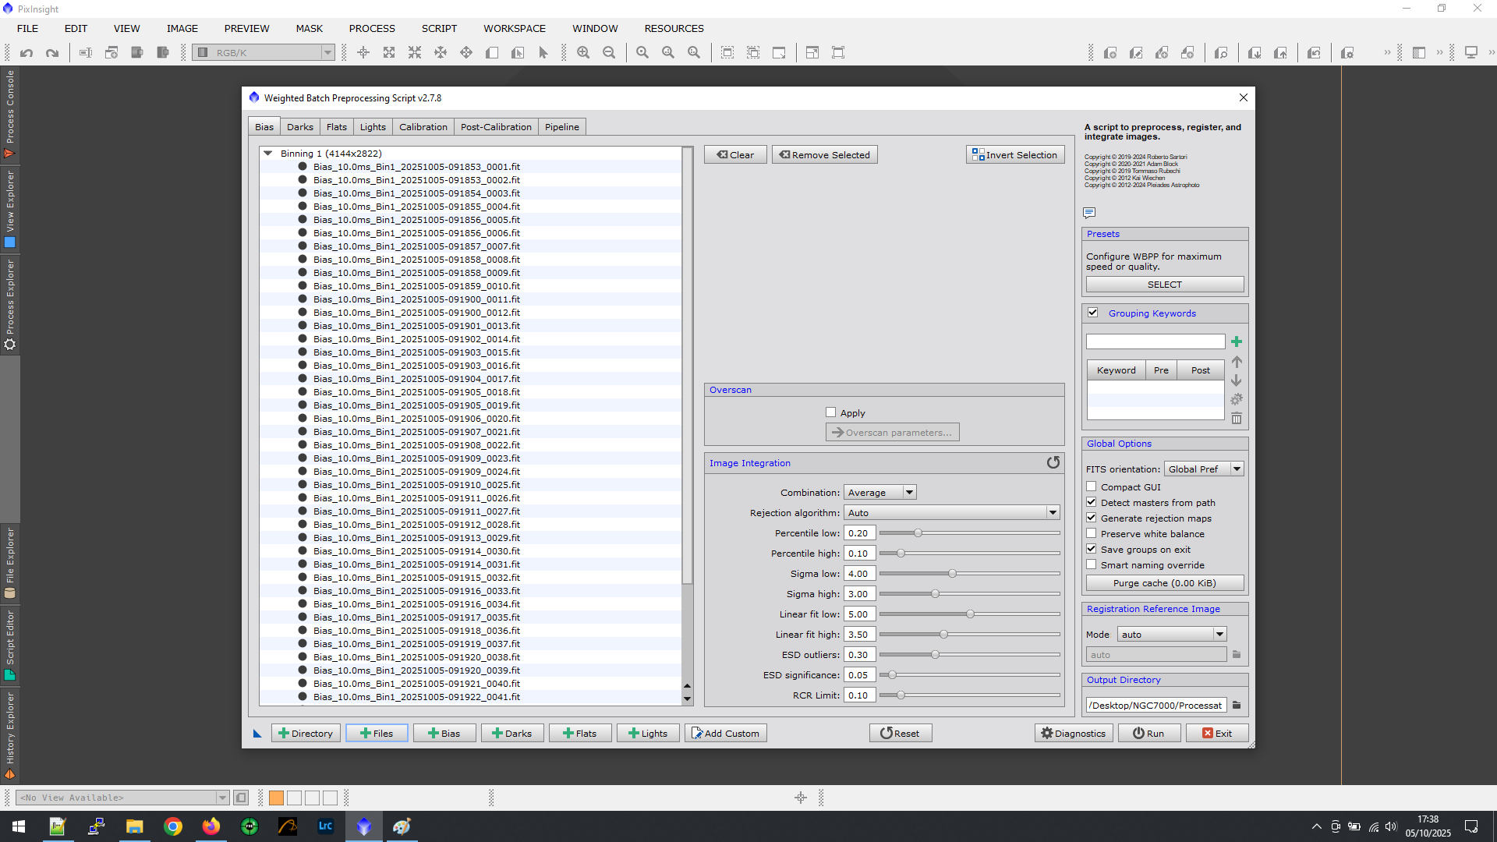Open PixInsight from the Windows taskbar
1497x842 pixels.
click(x=363, y=826)
